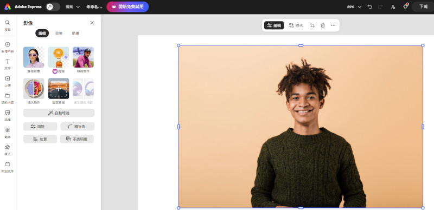Click the 開始免費試用 free trial button
Image resolution: width=434 pixels, height=210 pixels.
coord(127,6)
